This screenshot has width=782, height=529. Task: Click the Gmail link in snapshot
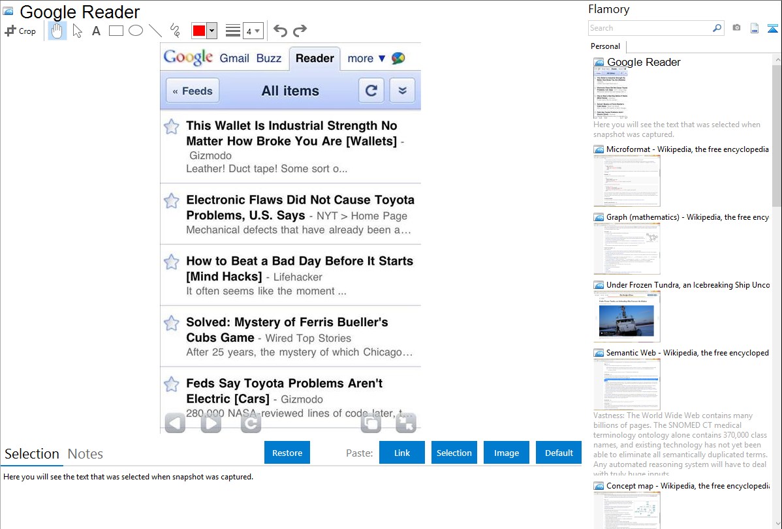click(234, 58)
